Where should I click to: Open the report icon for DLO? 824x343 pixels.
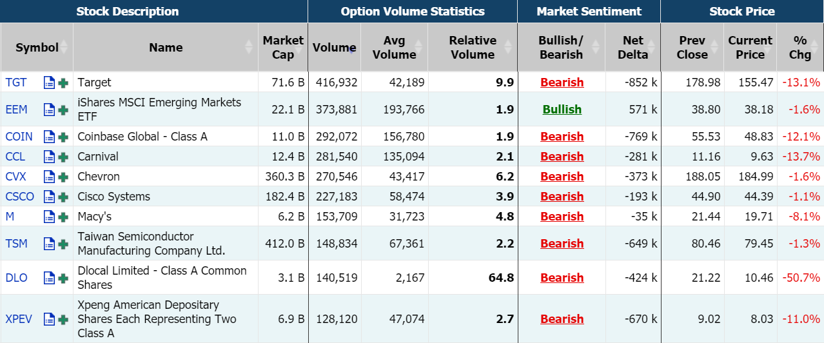coord(49,278)
